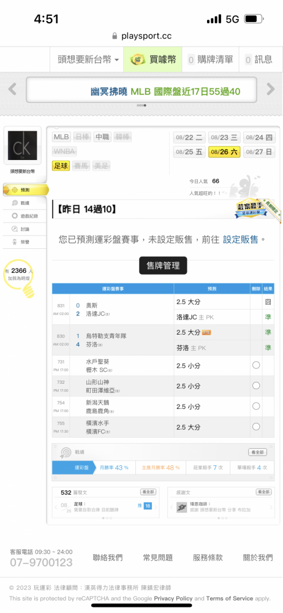Choose date 08/25 五

[x=189, y=151]
